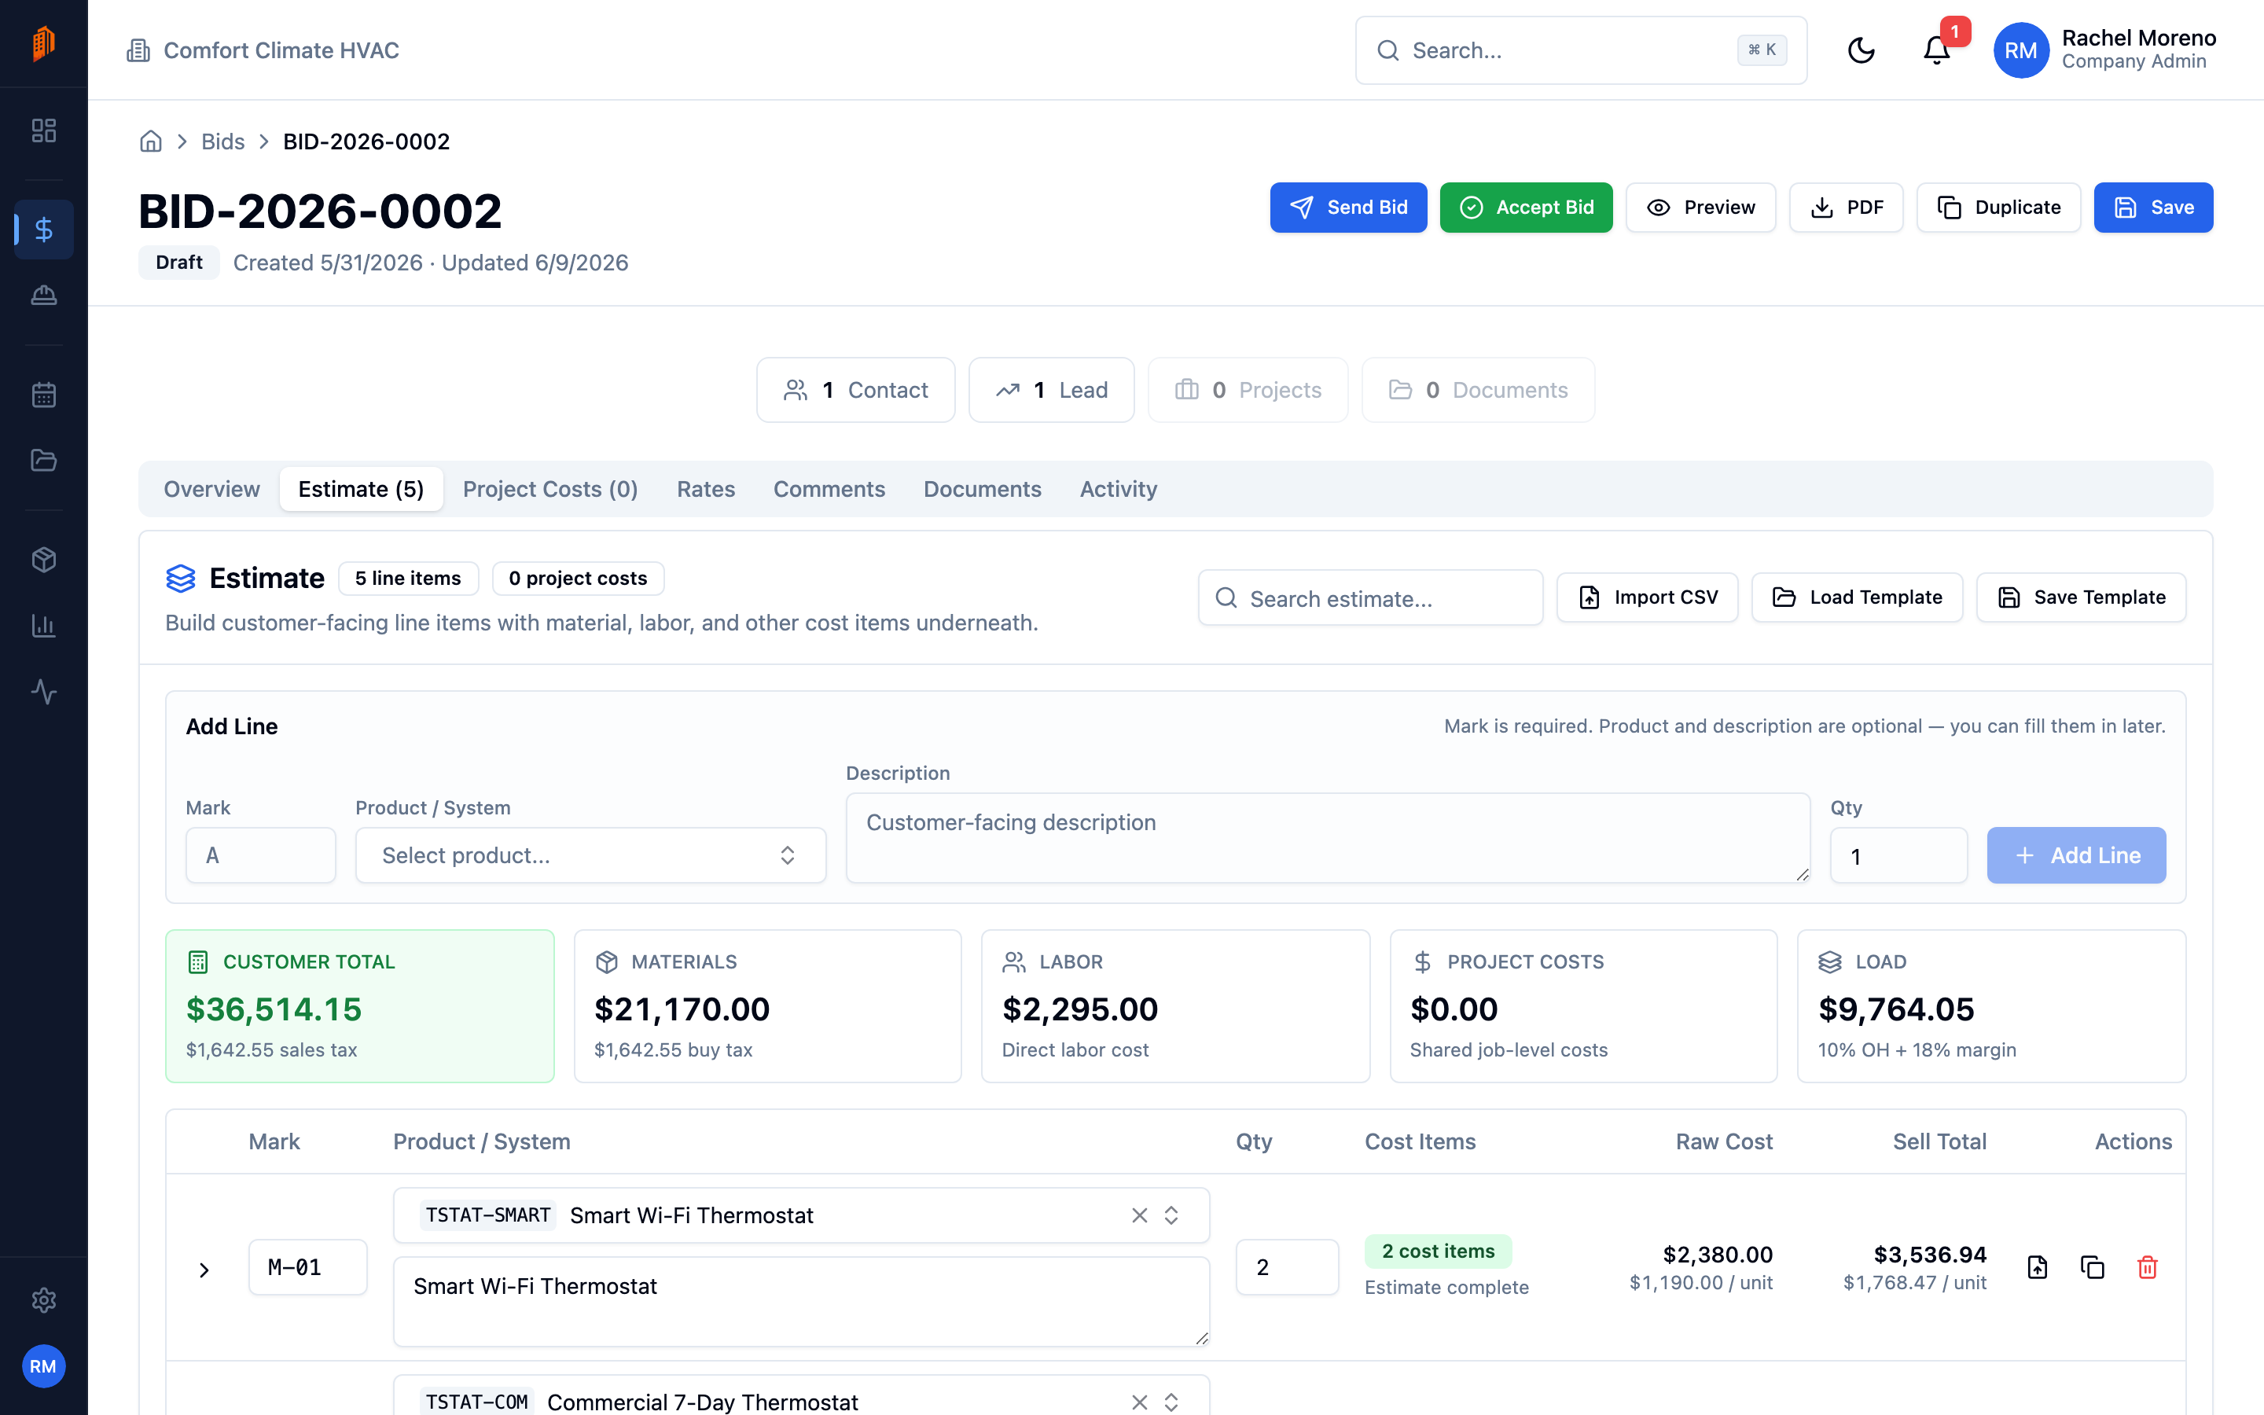Focus the global Search field
The width and height of the screenshot is (2264, 1415).
(1581, 50)
